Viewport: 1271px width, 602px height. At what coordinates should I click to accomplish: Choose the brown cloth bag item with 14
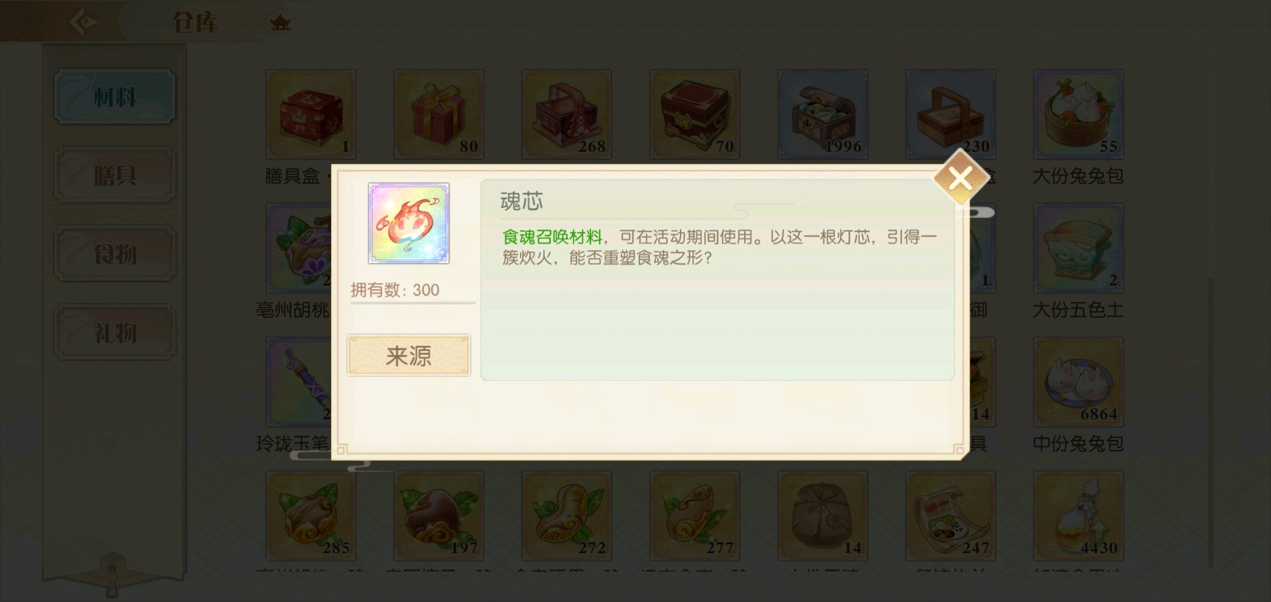tap(823, 516)
